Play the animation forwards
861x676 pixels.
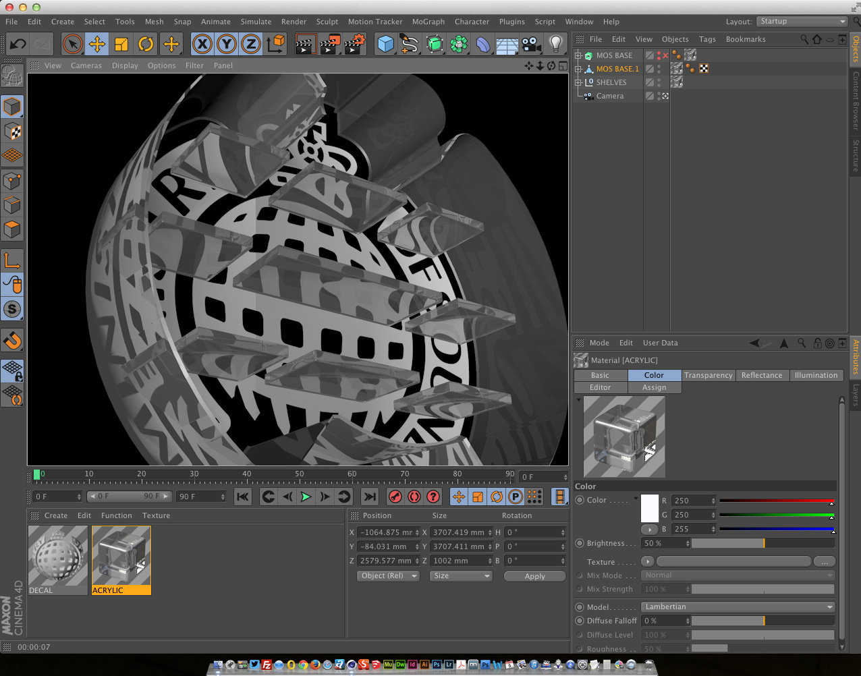306,497
